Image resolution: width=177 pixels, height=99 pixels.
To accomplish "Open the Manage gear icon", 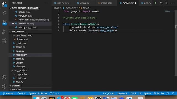I will [x=4, y=86].
